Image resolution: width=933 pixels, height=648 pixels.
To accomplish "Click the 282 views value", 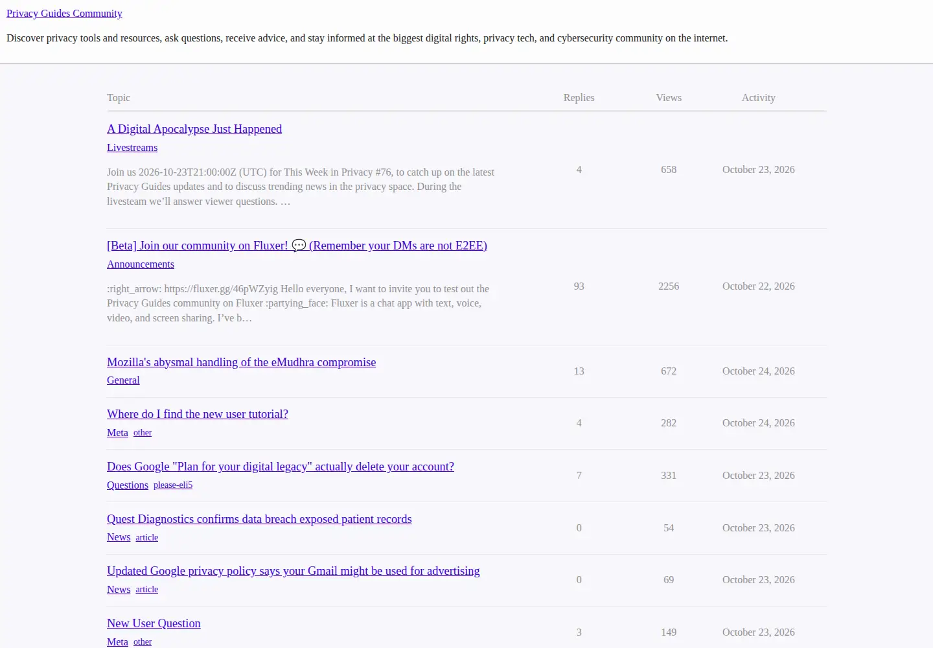I will (669, 423).
